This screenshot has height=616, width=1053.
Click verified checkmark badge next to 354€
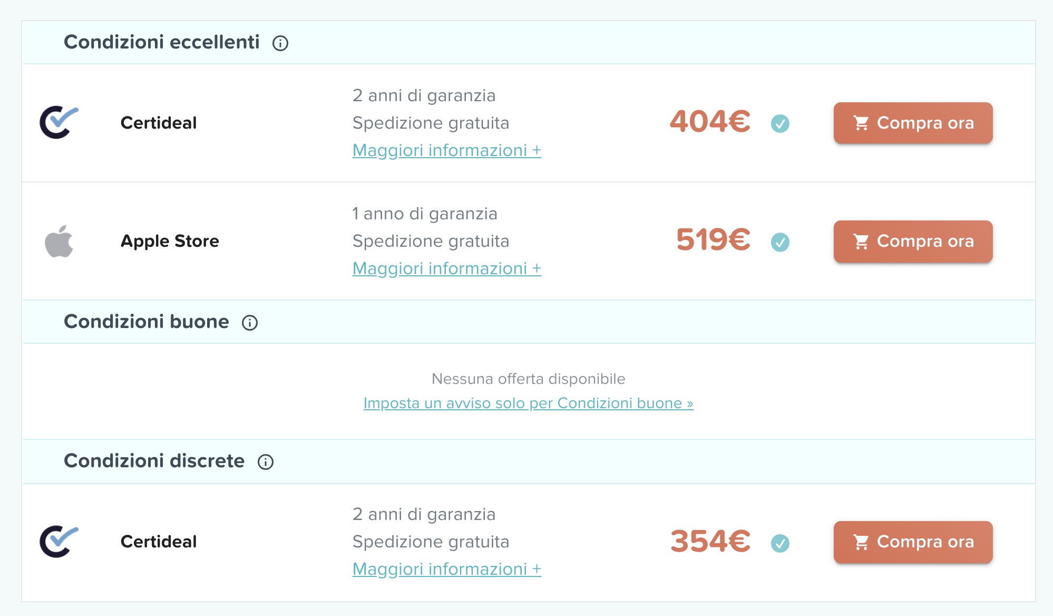(x=780, y=543)
